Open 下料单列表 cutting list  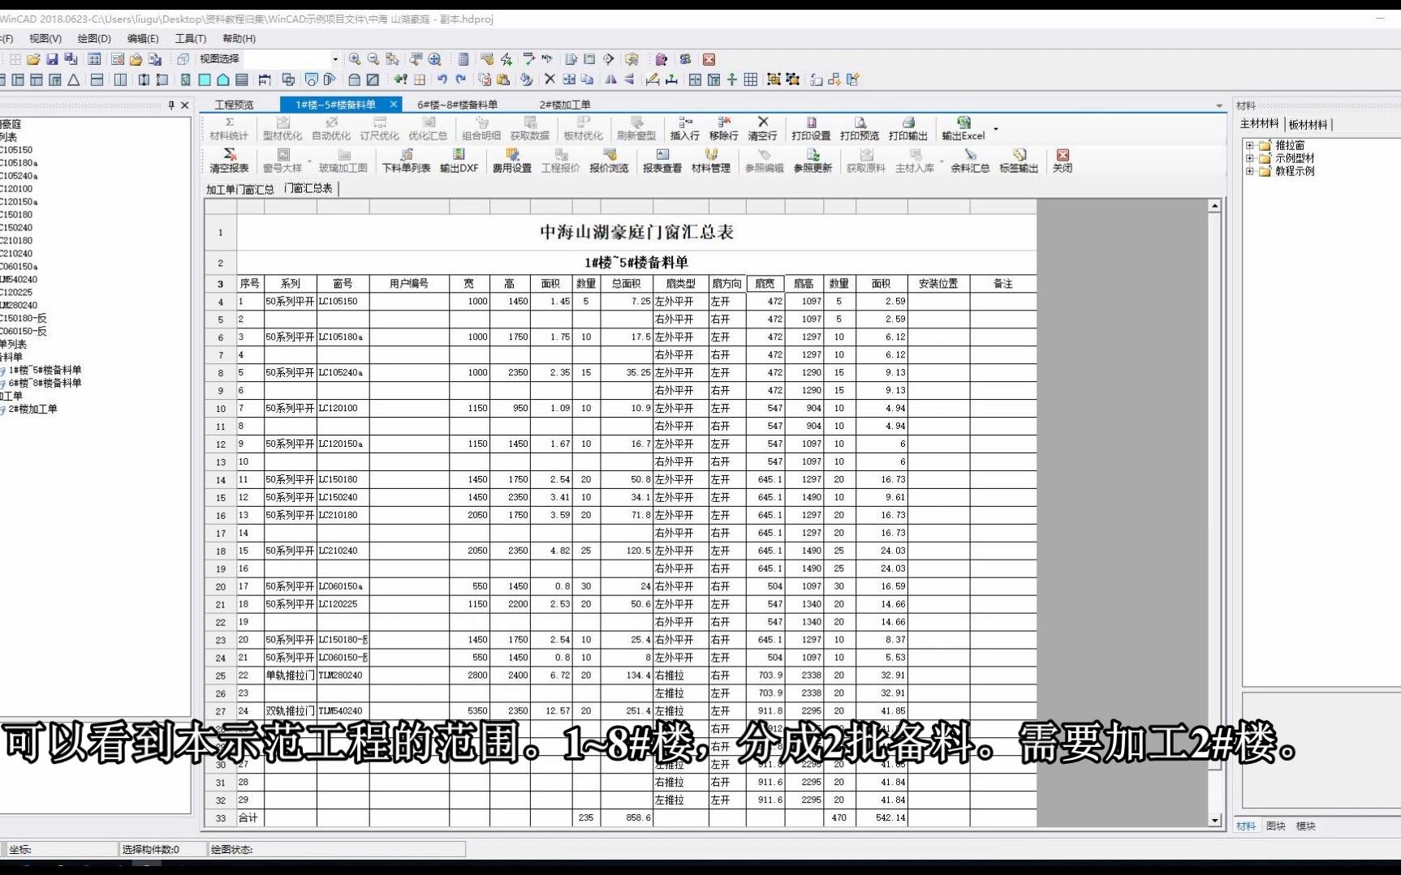pos(406,161)
